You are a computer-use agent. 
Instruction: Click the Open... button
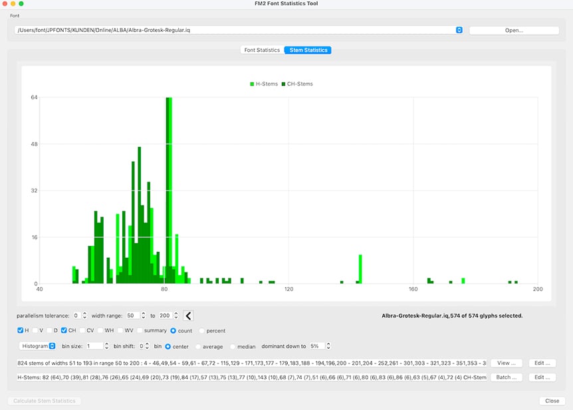(x=514, y=31)
